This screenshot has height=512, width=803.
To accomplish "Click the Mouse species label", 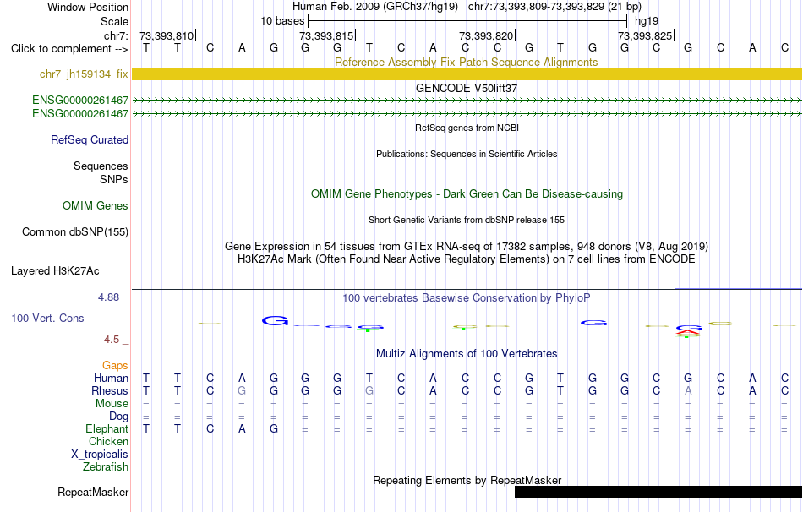I will pos(112,404).
